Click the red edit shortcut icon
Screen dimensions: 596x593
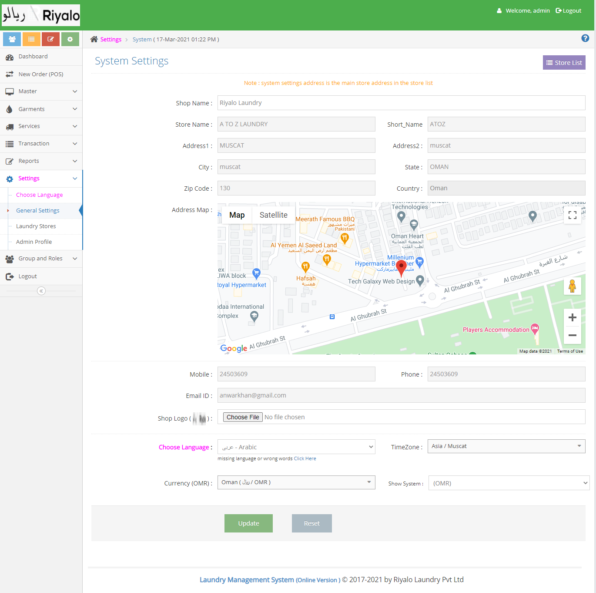(x=50, y=39)
